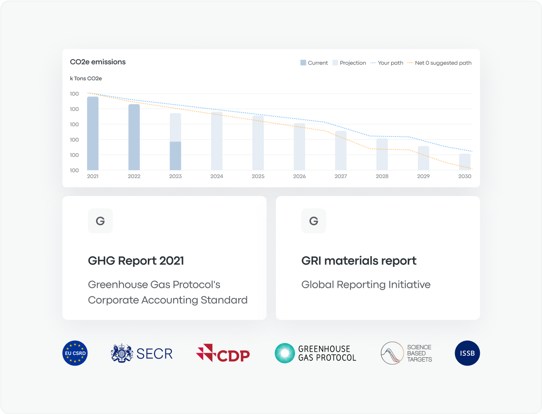The image size is (542, 414).
Task: Click the red CDP logo
Action: [x=223, y=353]
